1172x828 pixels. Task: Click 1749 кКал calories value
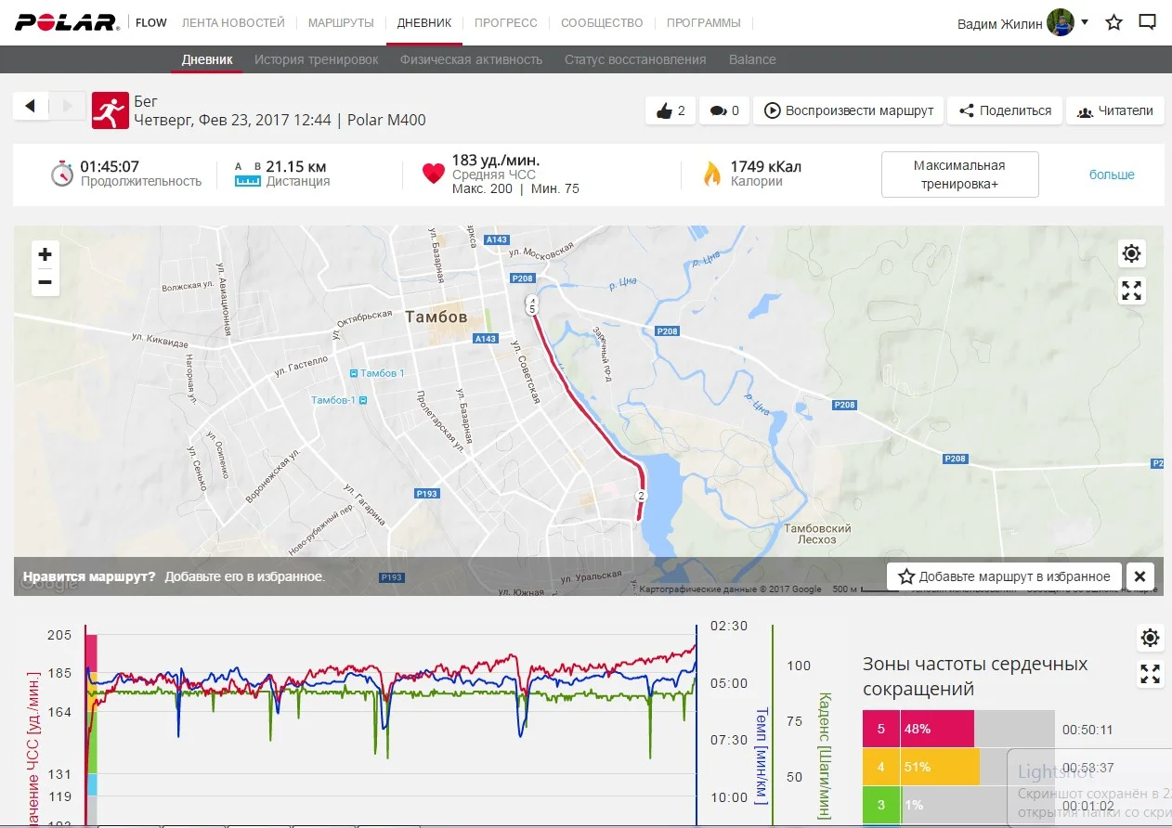[x=765, y=167]
